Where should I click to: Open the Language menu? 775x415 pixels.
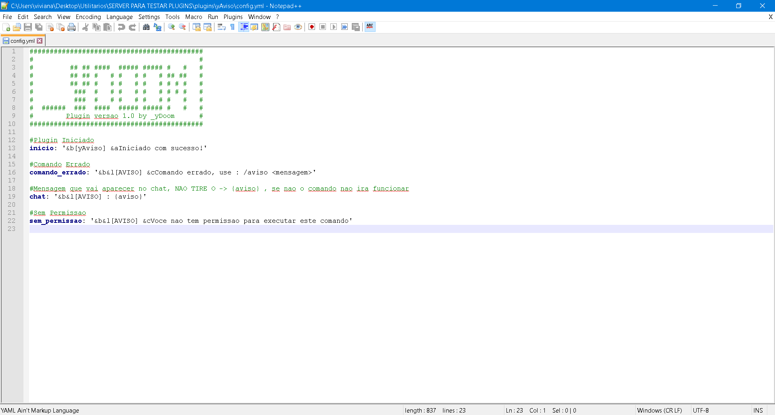tap(120, 17)
